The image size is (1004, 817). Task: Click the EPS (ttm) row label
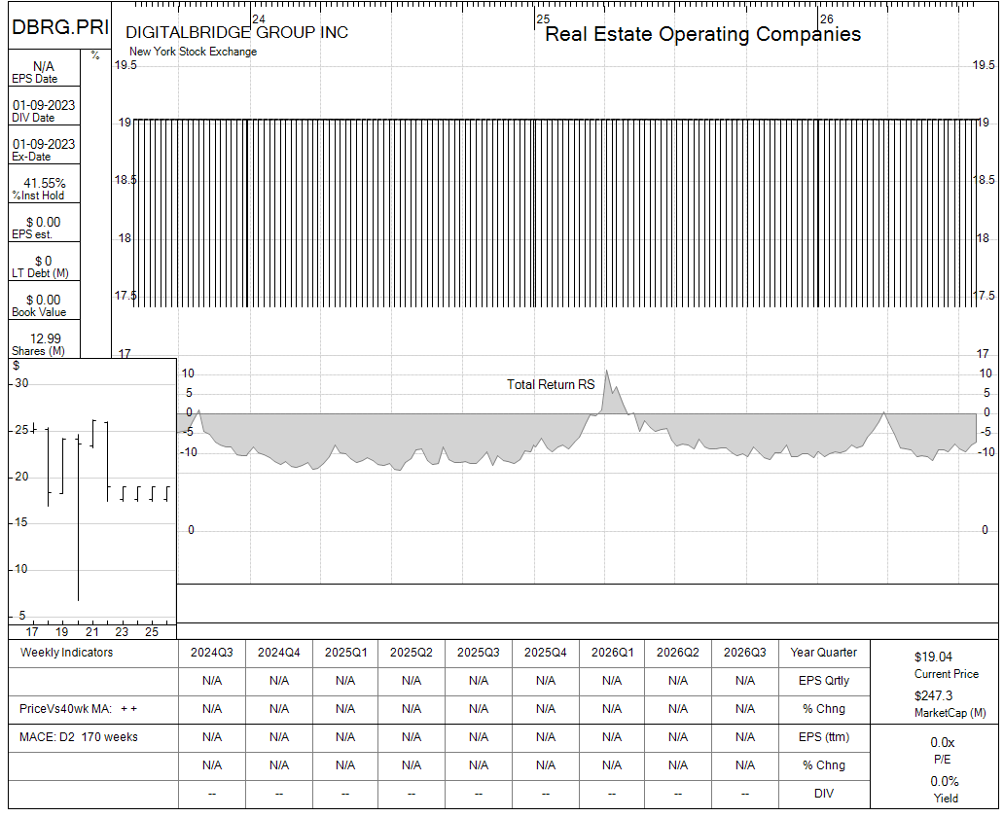pyautogui.click(x=823, y=737)
